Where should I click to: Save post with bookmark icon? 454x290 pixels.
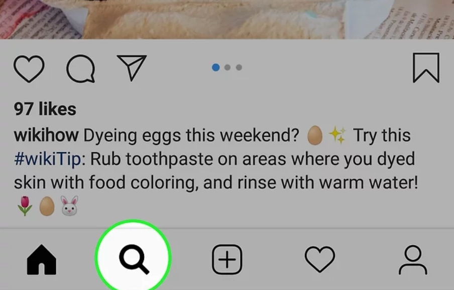point(426,68)
